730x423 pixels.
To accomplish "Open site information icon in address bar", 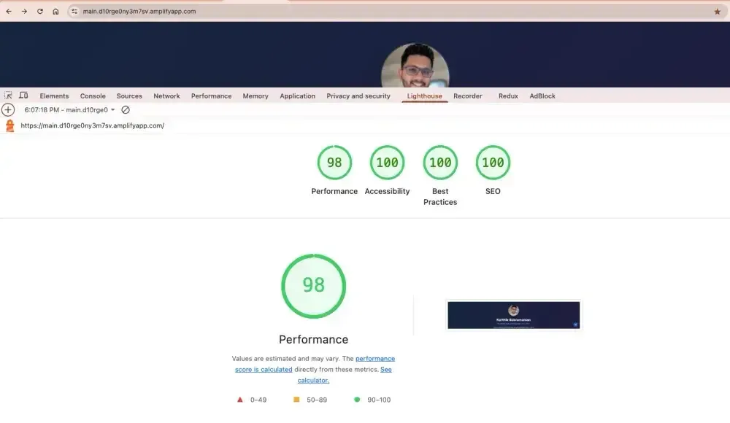I will coord(74,11).
